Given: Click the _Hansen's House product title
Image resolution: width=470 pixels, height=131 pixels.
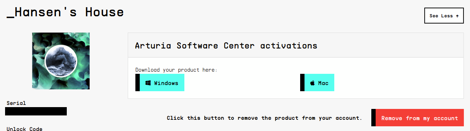Looking at the screenshot, I should 65,12.
